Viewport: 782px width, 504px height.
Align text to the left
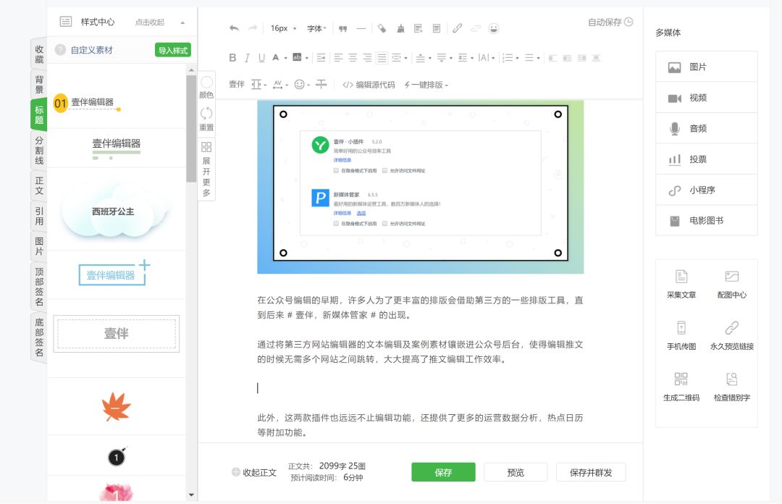[338, 58]
